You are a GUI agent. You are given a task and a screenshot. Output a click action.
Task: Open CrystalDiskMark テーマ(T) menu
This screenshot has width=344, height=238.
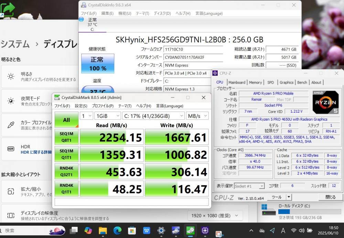(125, 106)
